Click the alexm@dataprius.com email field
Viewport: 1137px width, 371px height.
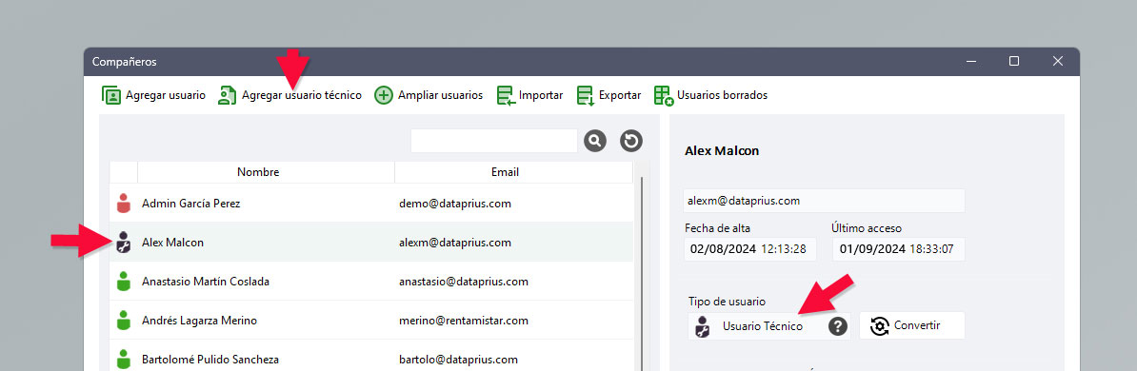[824, 201]
